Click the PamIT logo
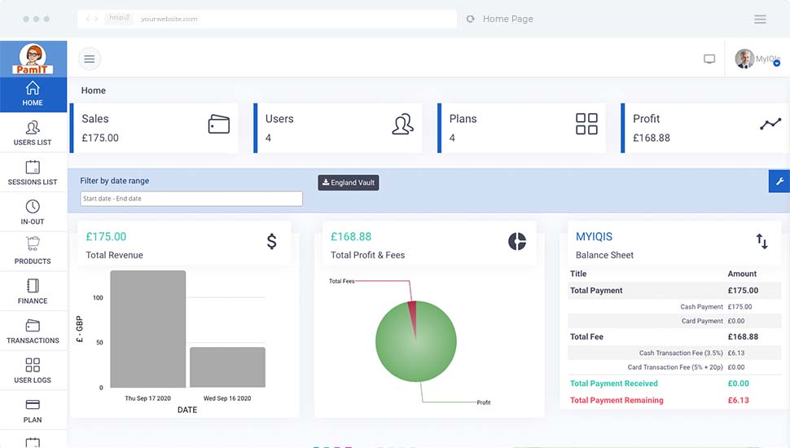 33,59
